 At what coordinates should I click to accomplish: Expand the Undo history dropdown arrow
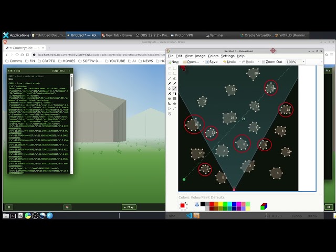tap(239, 62)
